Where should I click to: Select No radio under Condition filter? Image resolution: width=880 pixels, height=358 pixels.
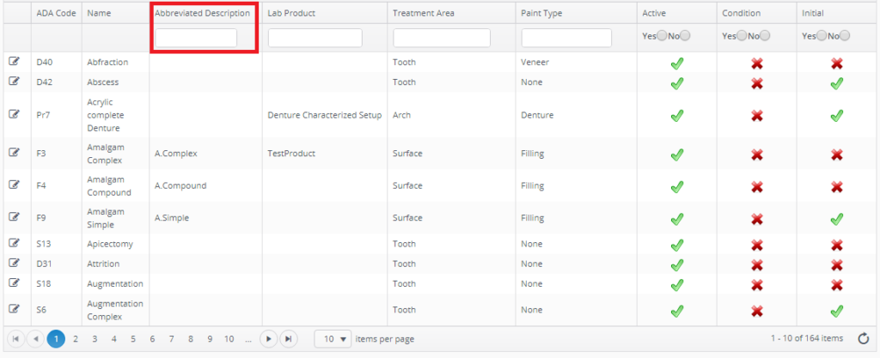(765, 36)
